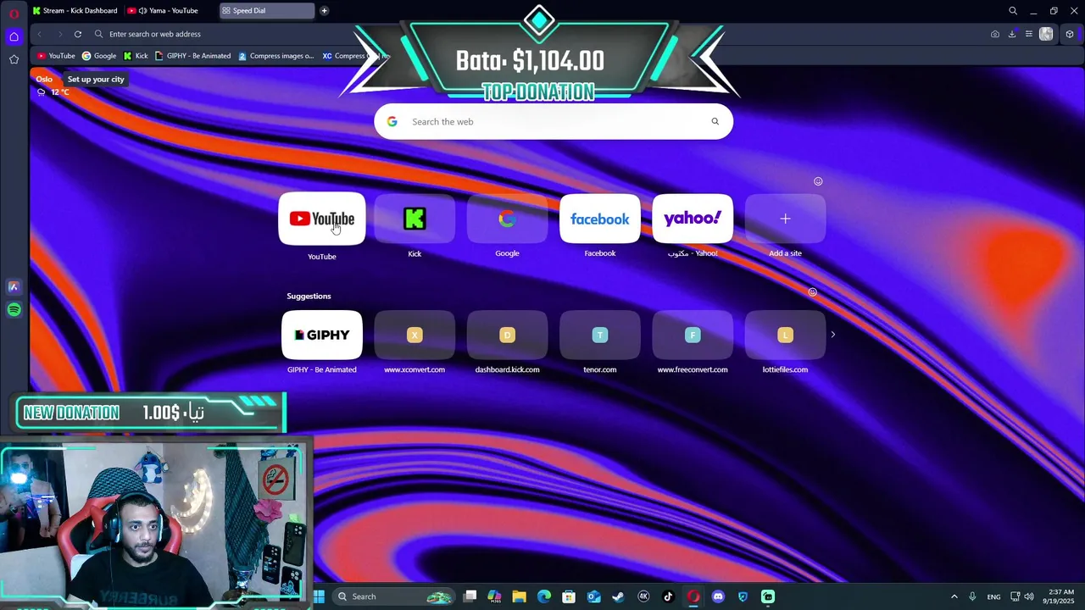The image size is (1085, 610).
Task: Submit web search using magnifier icon
Action: tap(715, 121)
